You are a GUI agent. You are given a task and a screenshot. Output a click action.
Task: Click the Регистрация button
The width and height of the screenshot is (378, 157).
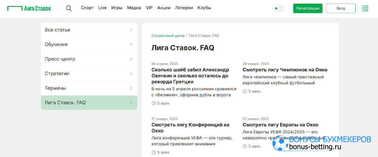308,8
